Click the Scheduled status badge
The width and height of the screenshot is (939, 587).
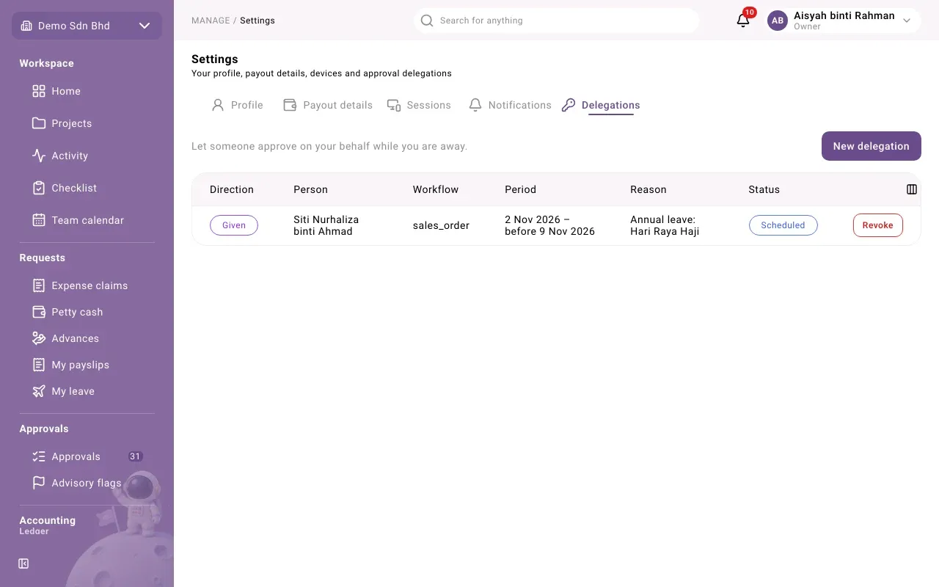[783, 225]
